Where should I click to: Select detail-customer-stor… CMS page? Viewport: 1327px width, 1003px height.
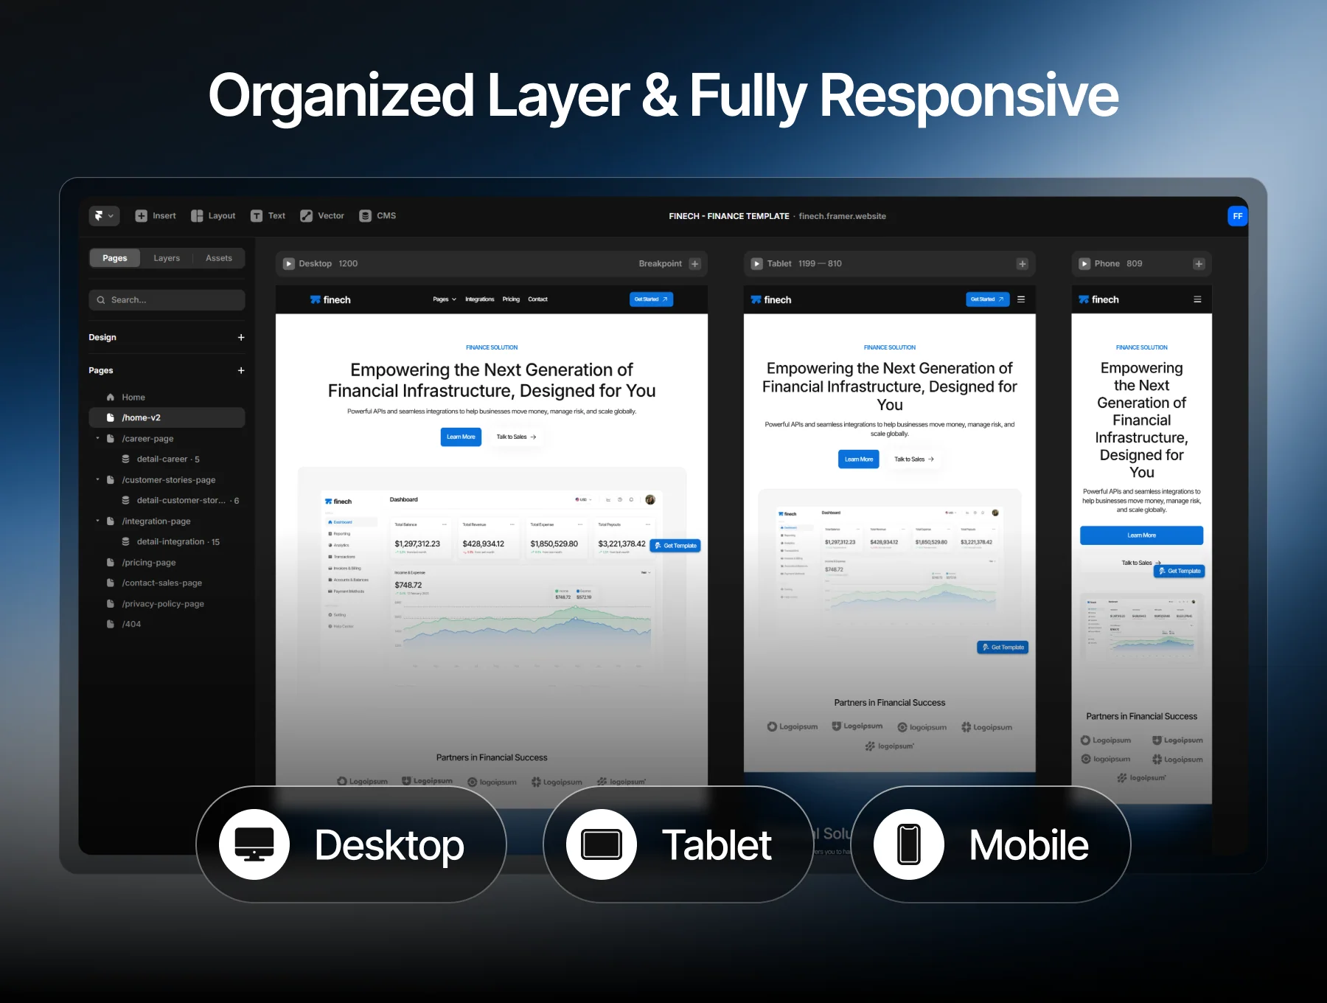point(181,500)
